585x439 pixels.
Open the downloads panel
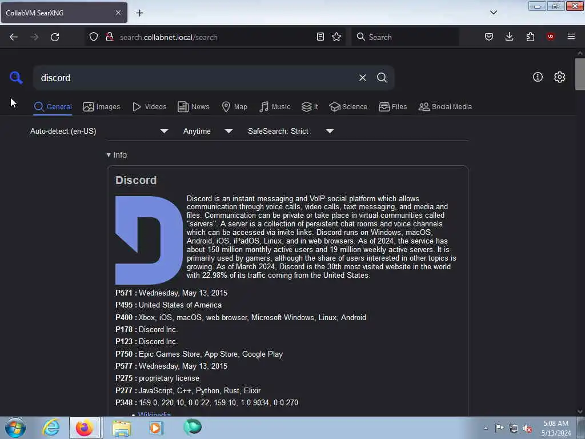[x=509, y=37]
